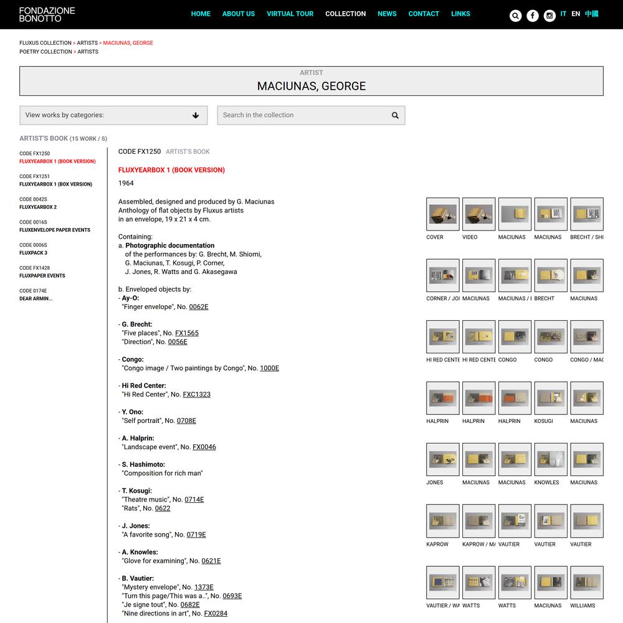Open Glove for examining link 0621E
Viewport: 623px width, 623px height.
[211, 561]
